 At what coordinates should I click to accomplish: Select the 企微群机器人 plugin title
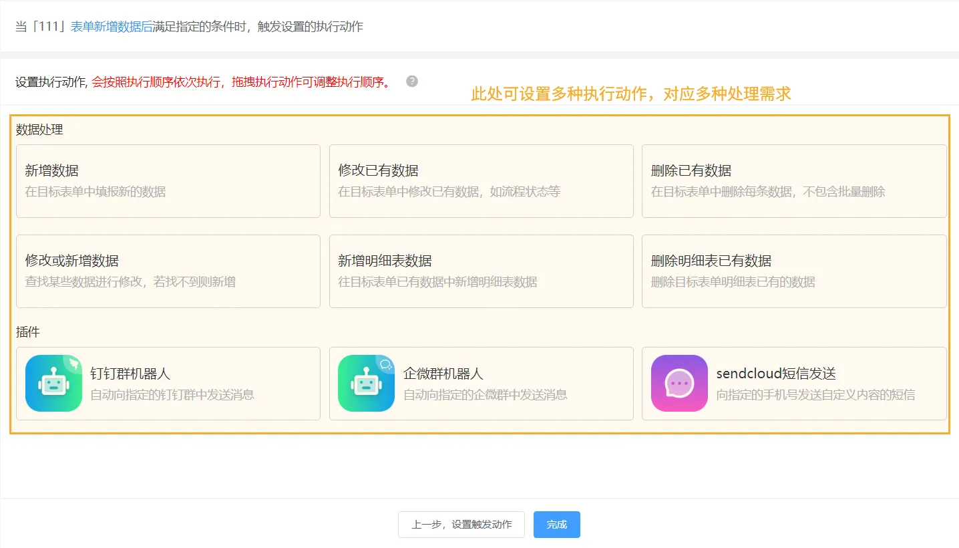tap(443, 374)
